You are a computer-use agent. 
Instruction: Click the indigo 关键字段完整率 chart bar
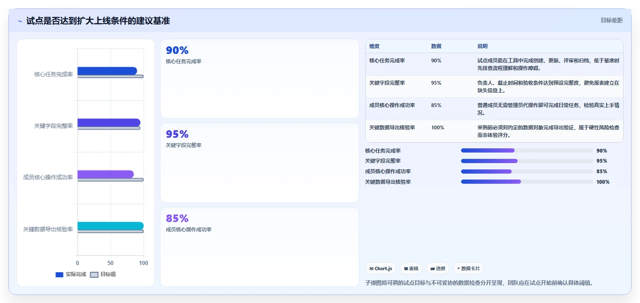click(x=109, y=122)
